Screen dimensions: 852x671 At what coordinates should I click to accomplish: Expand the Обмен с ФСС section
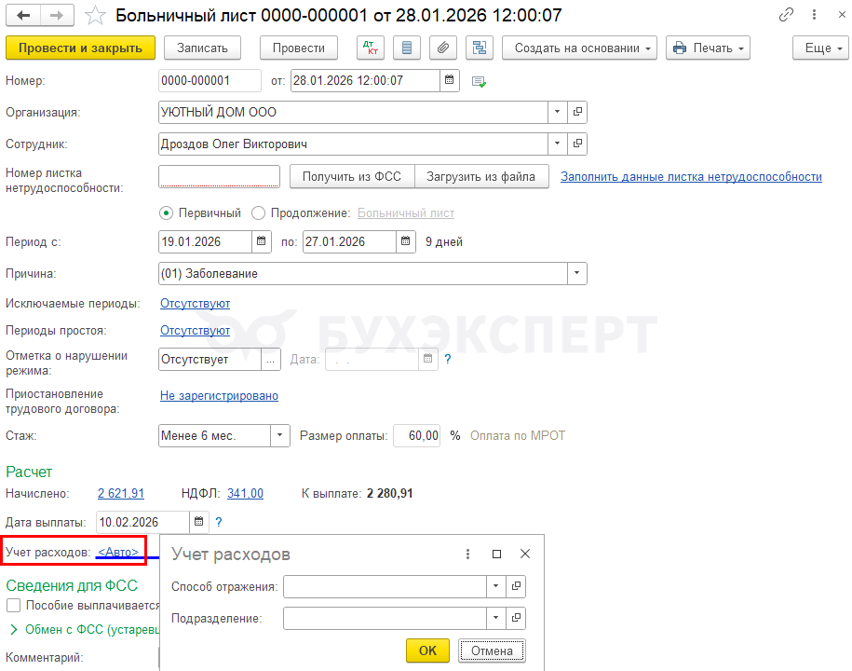click(x=14, y=630)
